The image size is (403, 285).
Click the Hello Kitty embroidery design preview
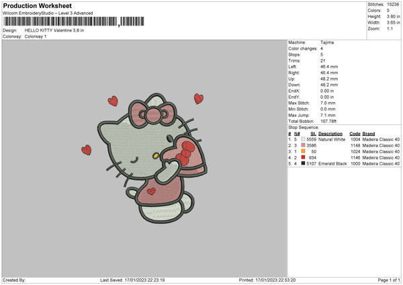(144, 158)
